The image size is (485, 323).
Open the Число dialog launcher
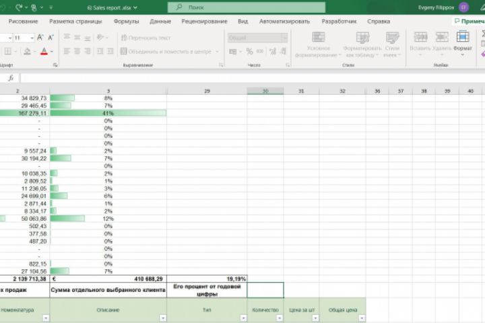288,65
